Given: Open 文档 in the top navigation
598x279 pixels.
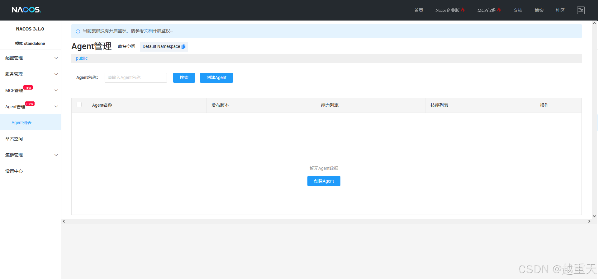Looking at the screenshot, I should [x=518, y=10].
